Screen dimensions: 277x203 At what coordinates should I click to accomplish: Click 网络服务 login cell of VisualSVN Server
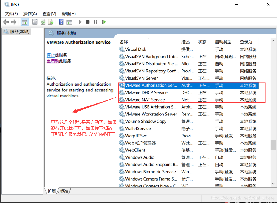[248, 78]
